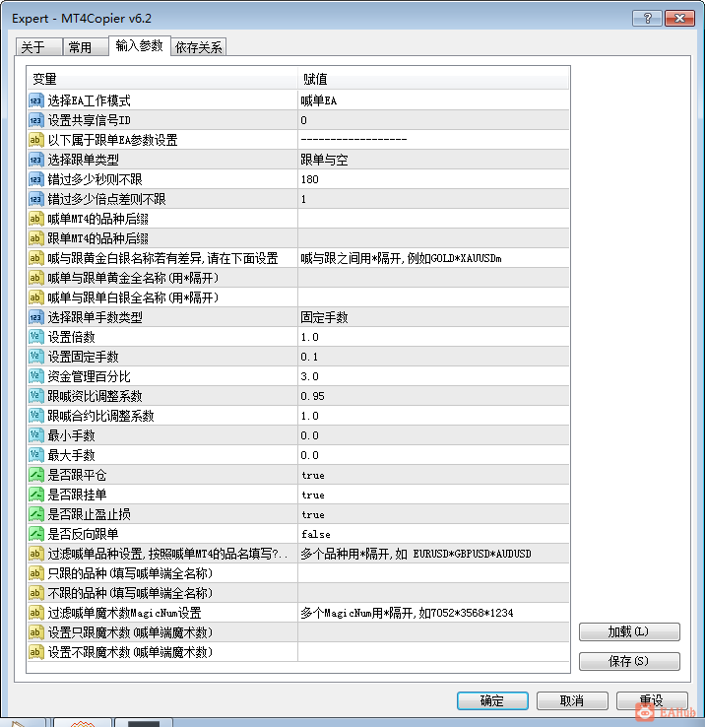Click the double icon beside 跟喊合约比调整系数
The height and width of the screenshot is (727, 705).
(36, 416)
